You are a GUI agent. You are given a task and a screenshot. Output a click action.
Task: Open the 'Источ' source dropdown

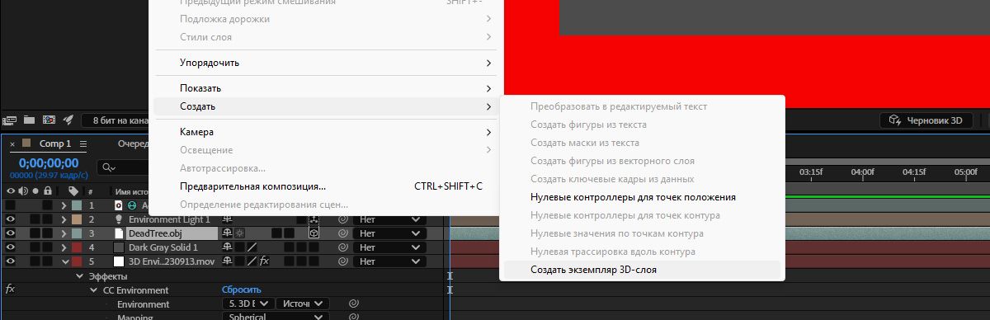303,304
